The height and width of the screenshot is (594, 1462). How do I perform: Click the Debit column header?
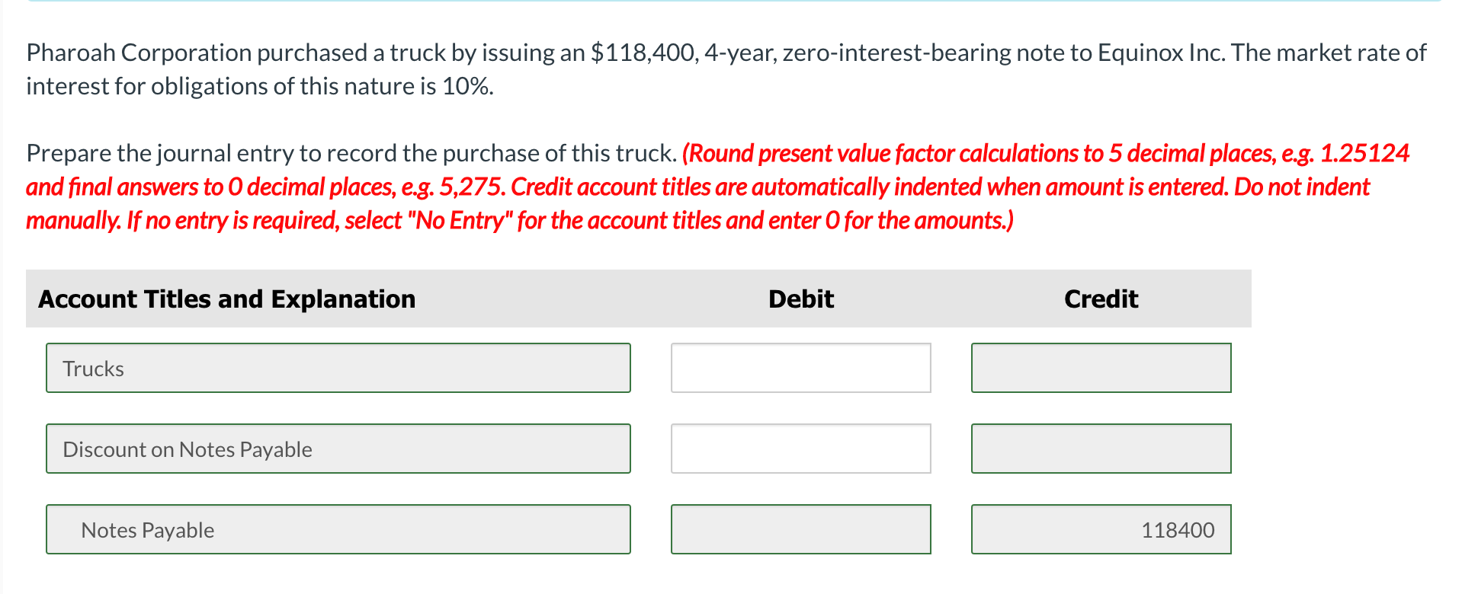click(800, 299)
